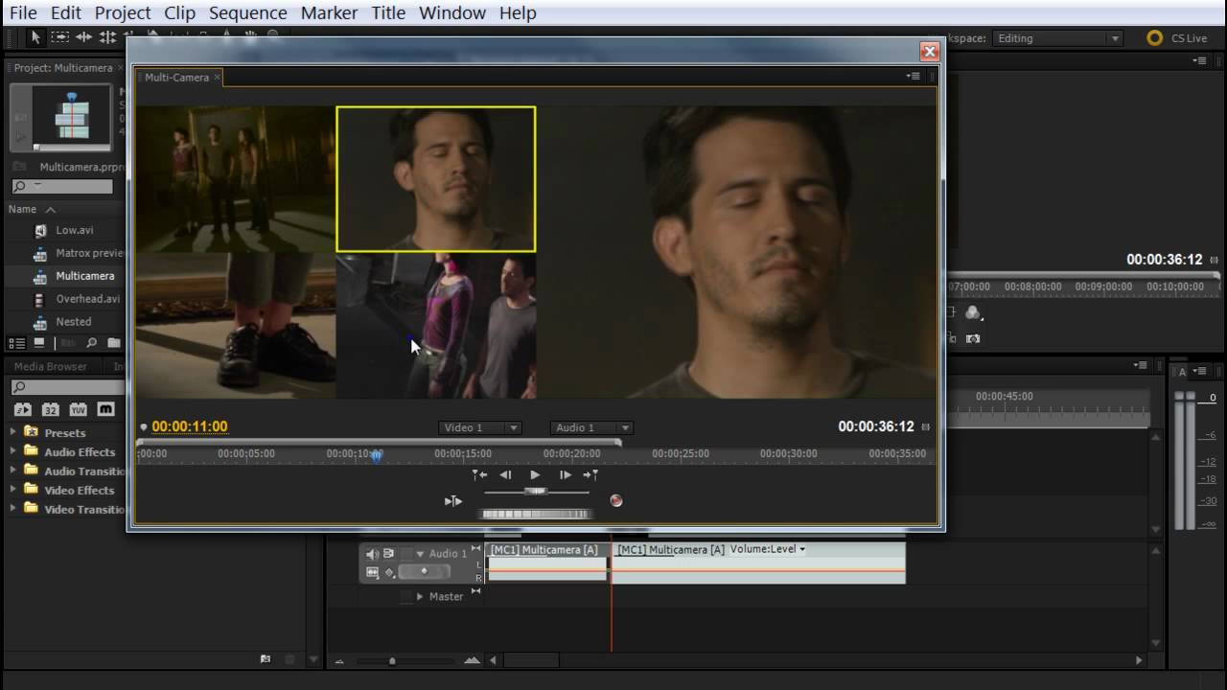
Task: Sort project items by Name column
Action: click(22, 209)
